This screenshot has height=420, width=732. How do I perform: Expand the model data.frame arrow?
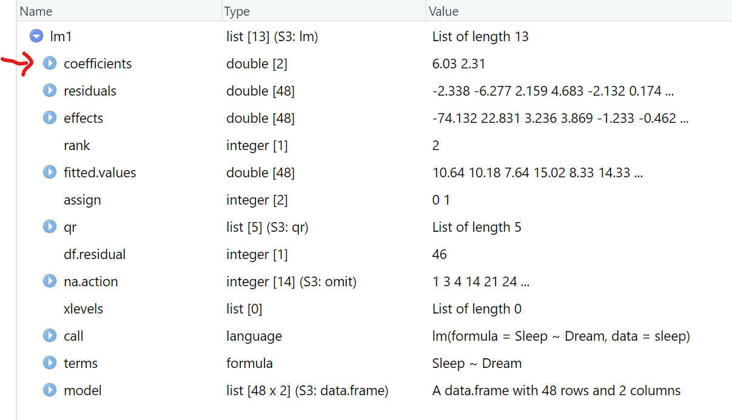(x=50, y=390)
